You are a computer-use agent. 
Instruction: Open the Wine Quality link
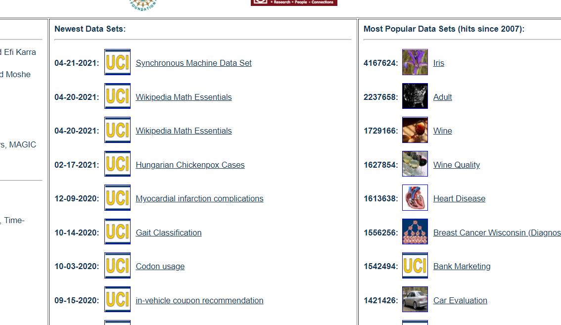(x=457, y=165)
